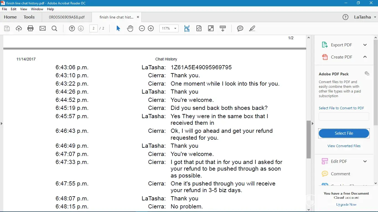The image size is (378, 212).
Task: Open the View Converted Files link
Action: (344, 146)
